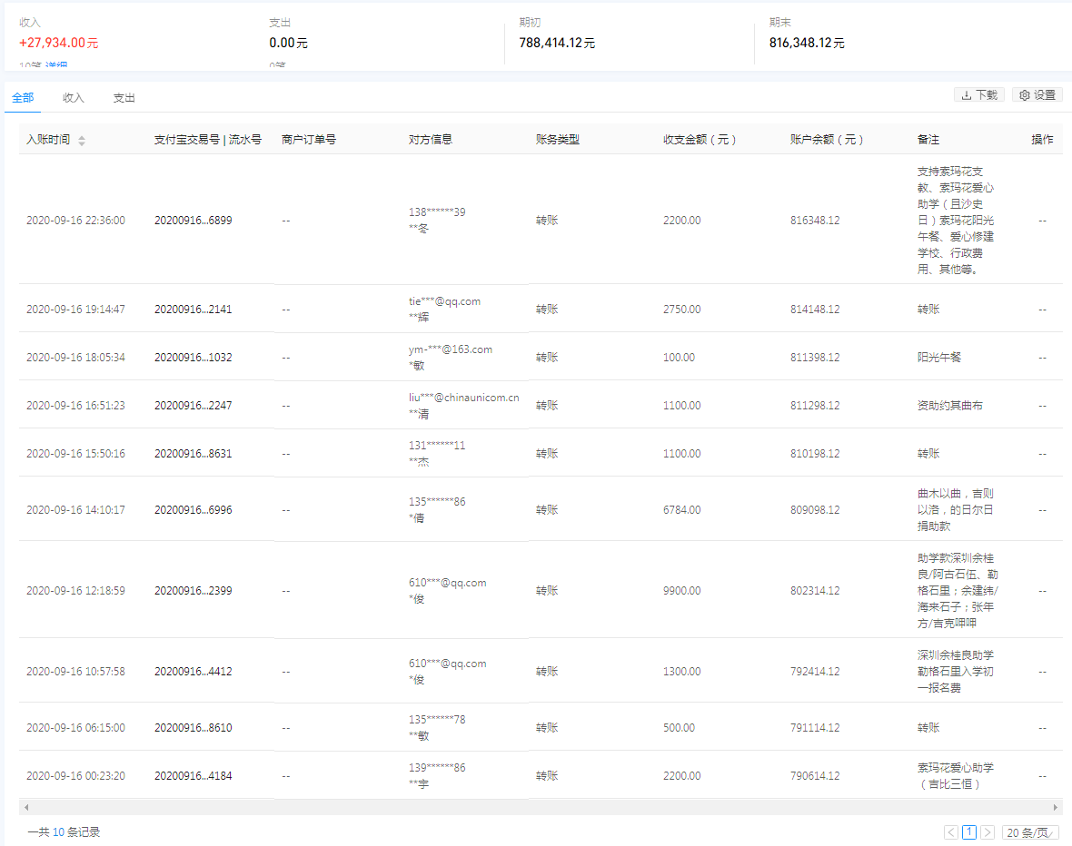Open the 20条/页 page size dropdown

tap(1030, 832)
